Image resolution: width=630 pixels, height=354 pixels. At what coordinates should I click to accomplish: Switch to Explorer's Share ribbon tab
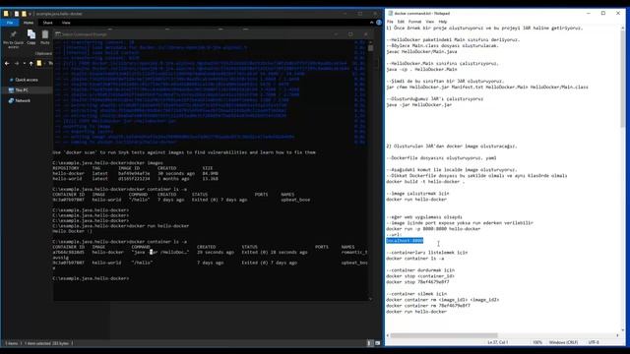[48, 23]
